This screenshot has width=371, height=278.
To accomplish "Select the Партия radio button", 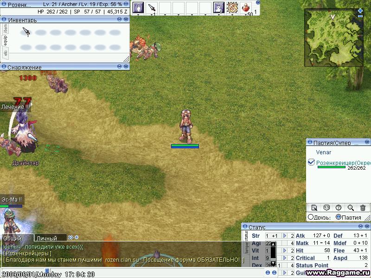I will (x=339, y=216).
